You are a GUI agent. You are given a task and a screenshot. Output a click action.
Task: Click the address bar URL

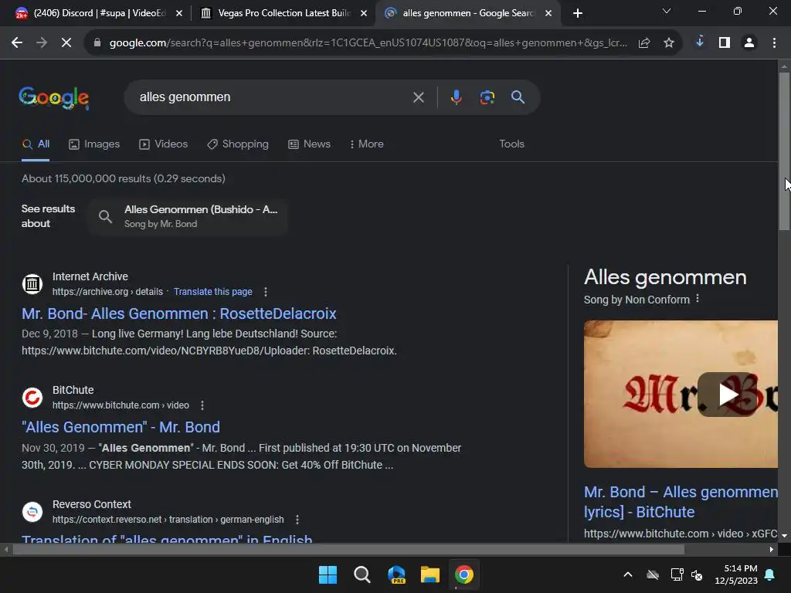[368, 43]
